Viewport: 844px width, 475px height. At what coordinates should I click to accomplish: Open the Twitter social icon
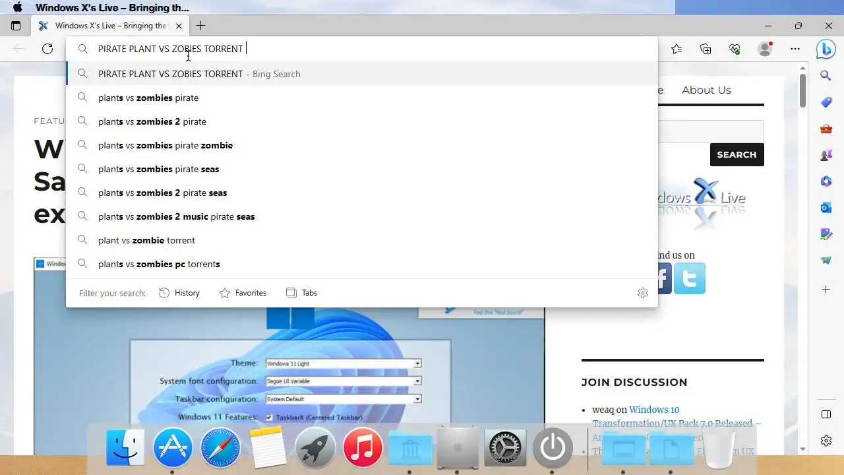coord(690,278)
